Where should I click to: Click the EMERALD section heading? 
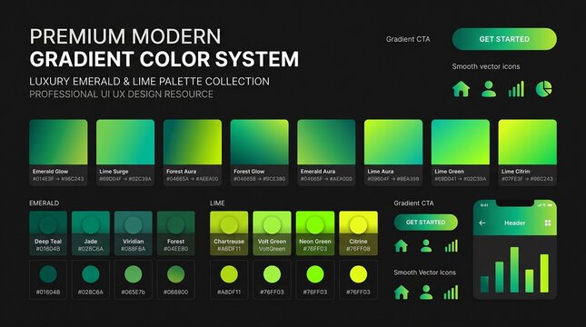coord(45,203)
